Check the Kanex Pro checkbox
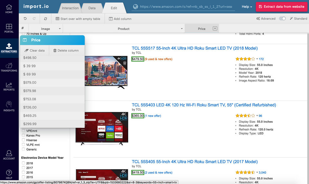 (23, 135)
